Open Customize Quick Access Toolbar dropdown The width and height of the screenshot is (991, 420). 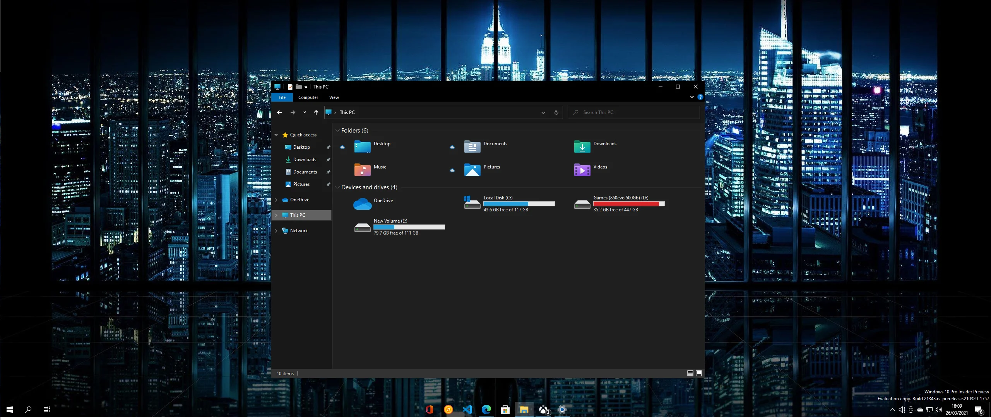pos(306,87)
